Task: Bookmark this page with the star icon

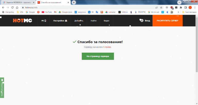Action: (161, 7)
